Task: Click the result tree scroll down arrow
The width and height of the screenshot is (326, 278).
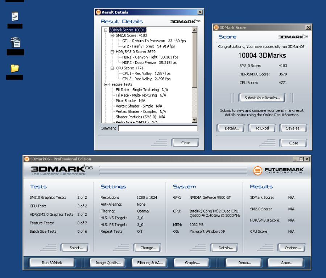Action: coord(194,120)
